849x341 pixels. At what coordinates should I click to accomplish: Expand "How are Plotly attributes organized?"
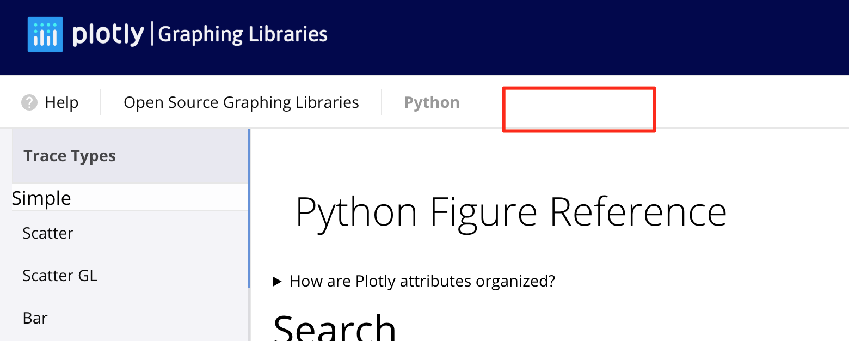tap(422, 281)
